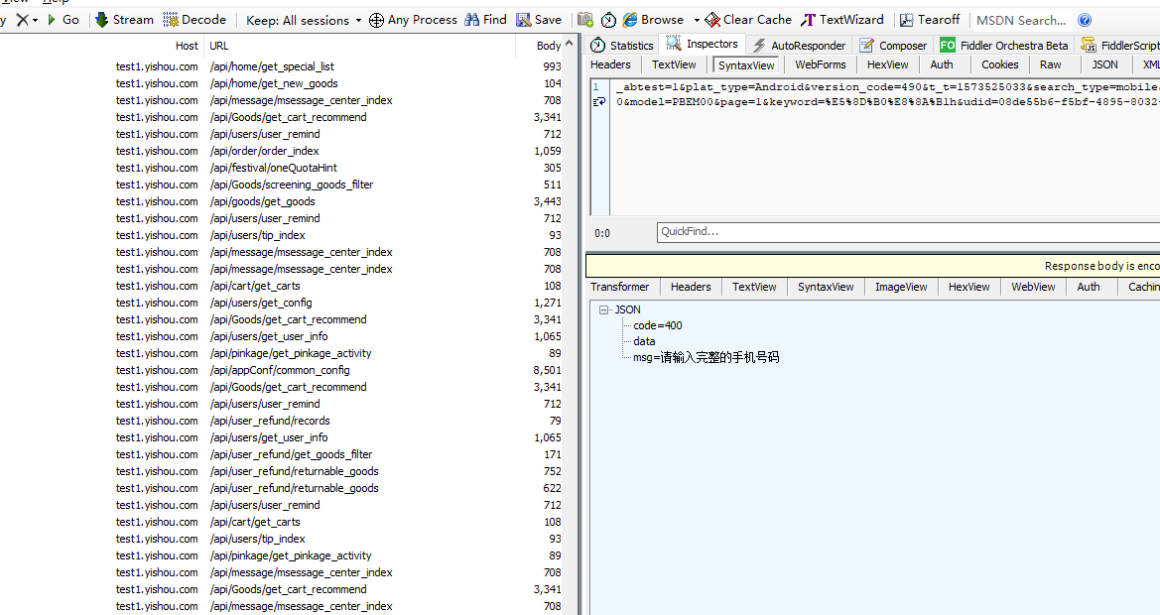1160x615 pixels.
Task: Click the 8,501 body size cell
Action: pyautogui.click(x=547, y=370)
